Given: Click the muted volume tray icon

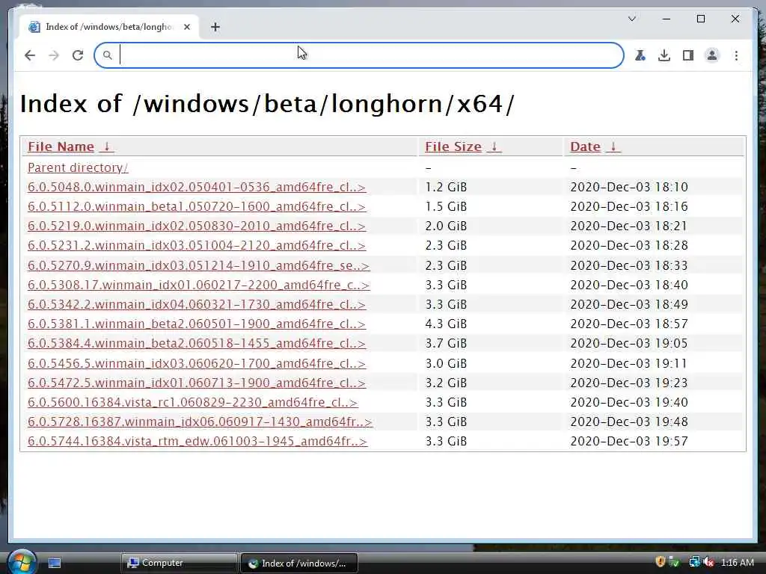Looking at the screenshot, I should 709,562.
